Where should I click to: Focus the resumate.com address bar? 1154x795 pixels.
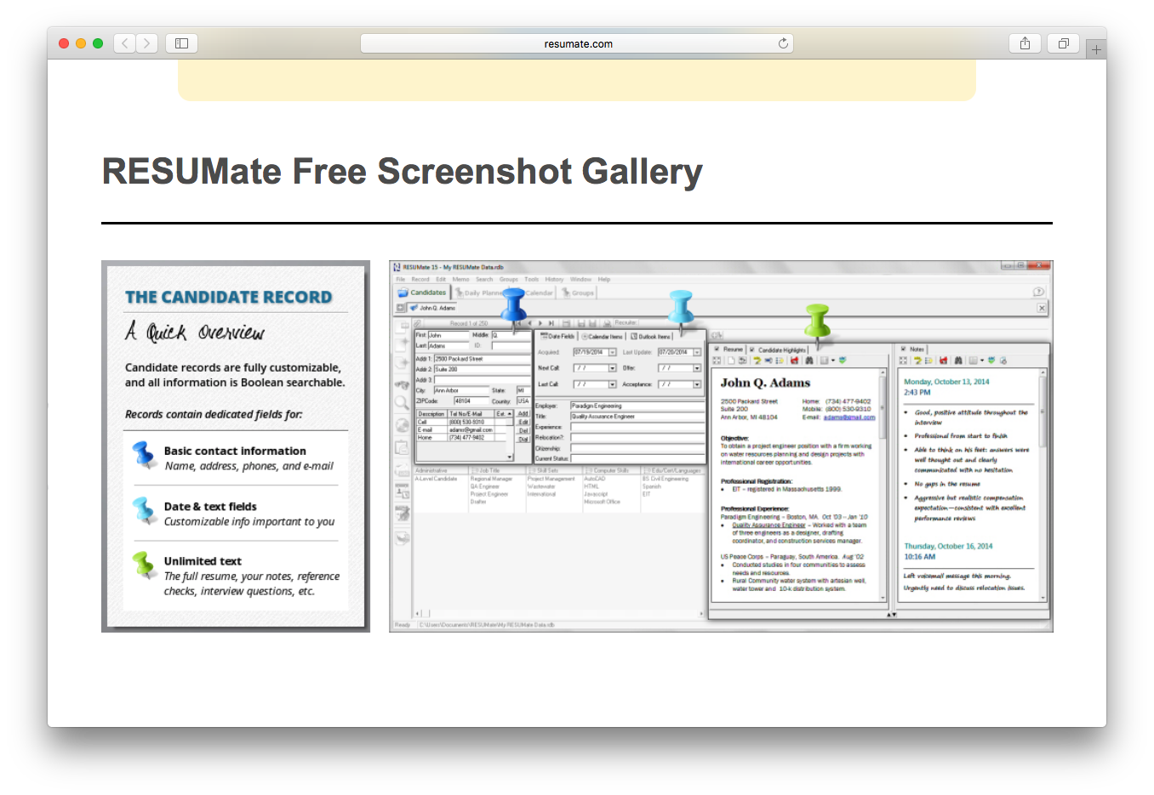click(x=577, y=43)
